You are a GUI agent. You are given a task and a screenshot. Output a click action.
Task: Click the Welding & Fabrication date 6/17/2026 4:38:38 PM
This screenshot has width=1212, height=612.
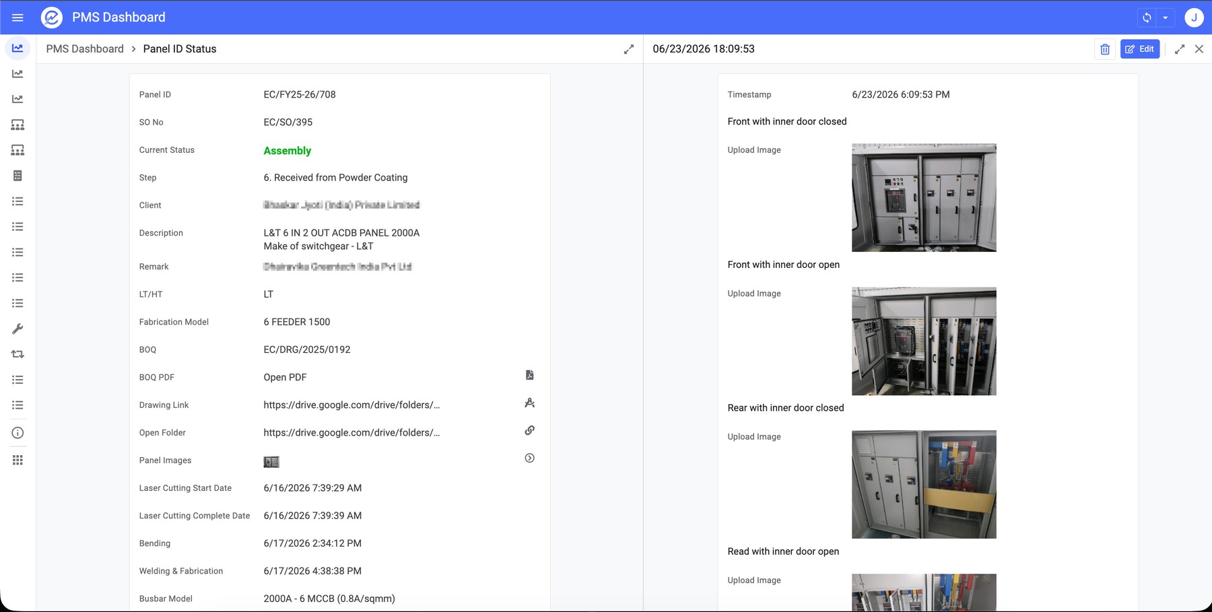point(312,571)
